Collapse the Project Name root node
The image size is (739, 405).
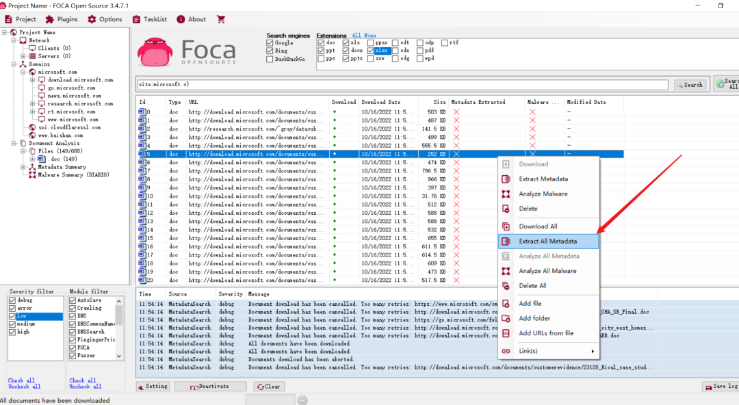pos(5,33)
